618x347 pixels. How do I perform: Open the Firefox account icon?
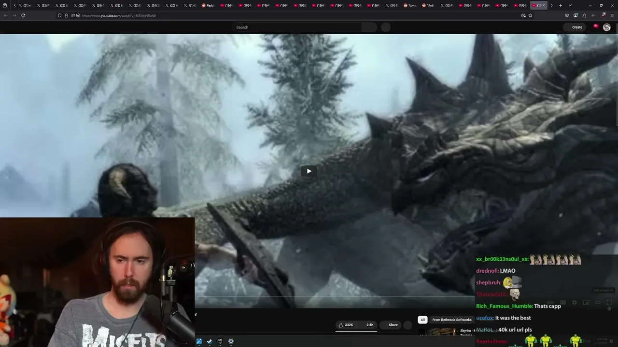[576, 15]
